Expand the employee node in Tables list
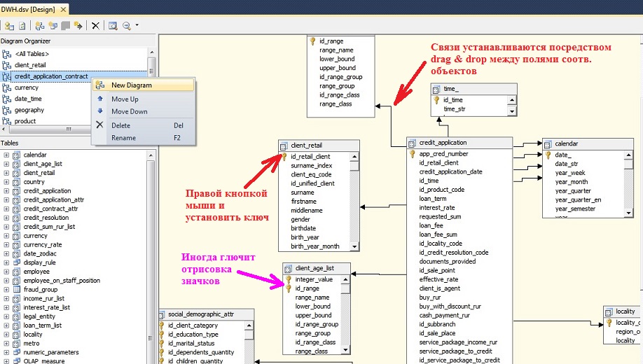 click(x=6, y=272)
